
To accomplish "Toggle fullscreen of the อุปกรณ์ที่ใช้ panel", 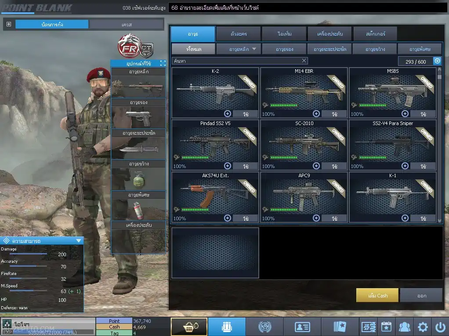I will pos(163,64).
